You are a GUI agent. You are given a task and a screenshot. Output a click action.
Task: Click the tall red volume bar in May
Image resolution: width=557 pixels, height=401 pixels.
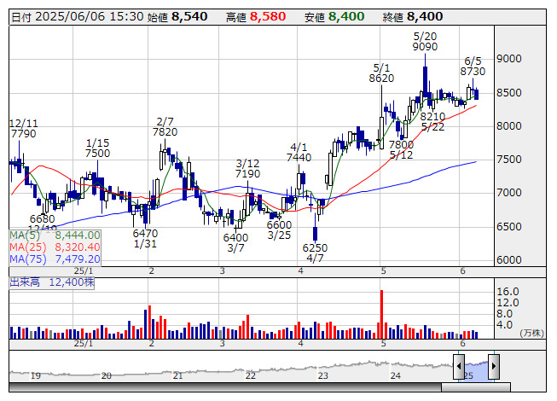(x=382, y=314)
